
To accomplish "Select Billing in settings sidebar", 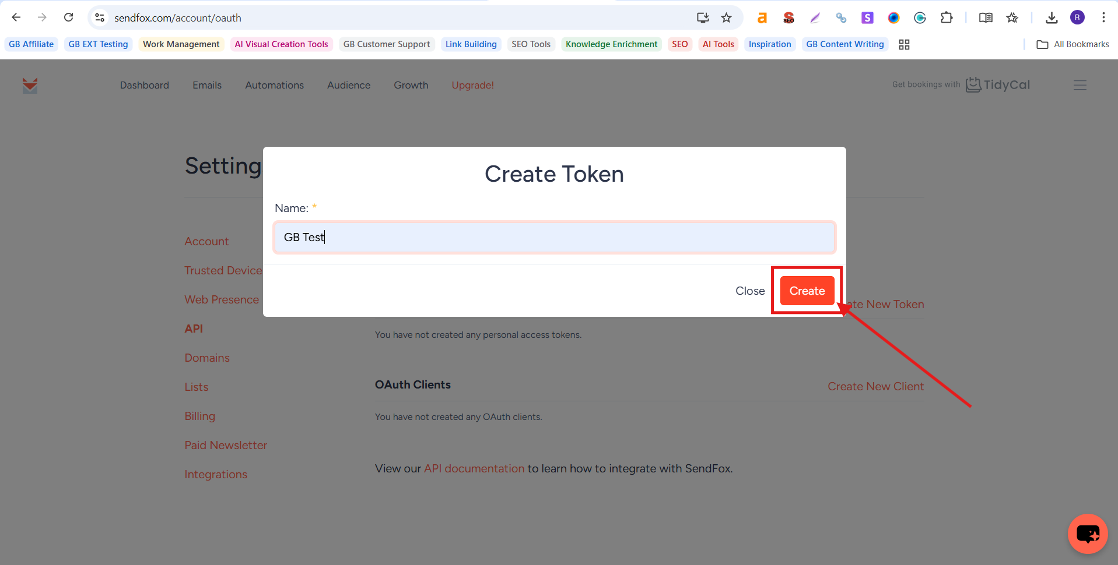I will tap(199, 416).
